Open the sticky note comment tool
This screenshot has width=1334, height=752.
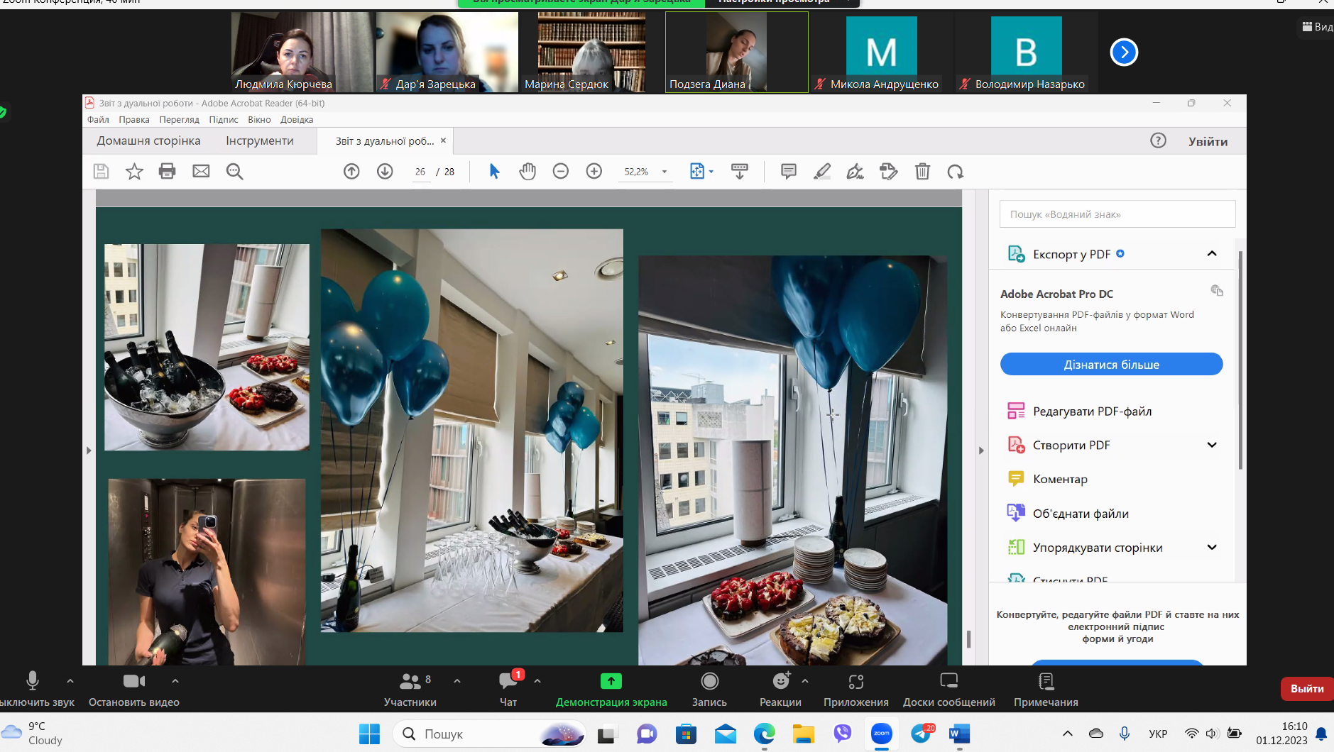(788, 171)
